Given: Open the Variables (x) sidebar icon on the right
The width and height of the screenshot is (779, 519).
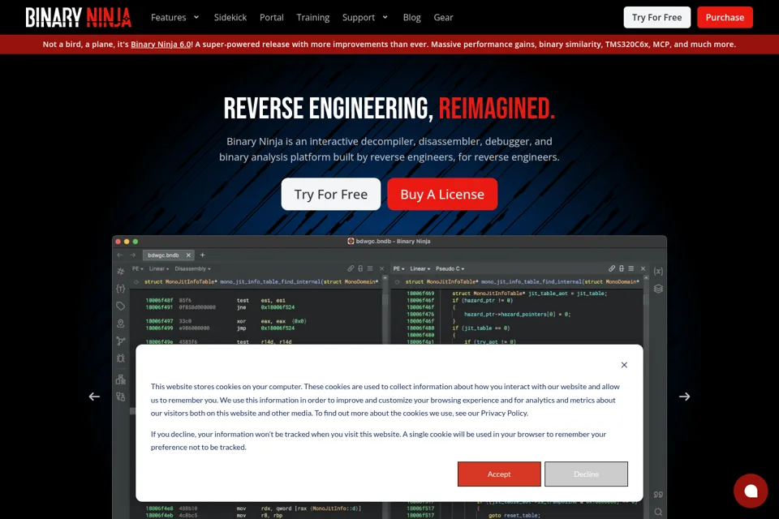Looking at the screenshot, I should [x=658, y=271].
